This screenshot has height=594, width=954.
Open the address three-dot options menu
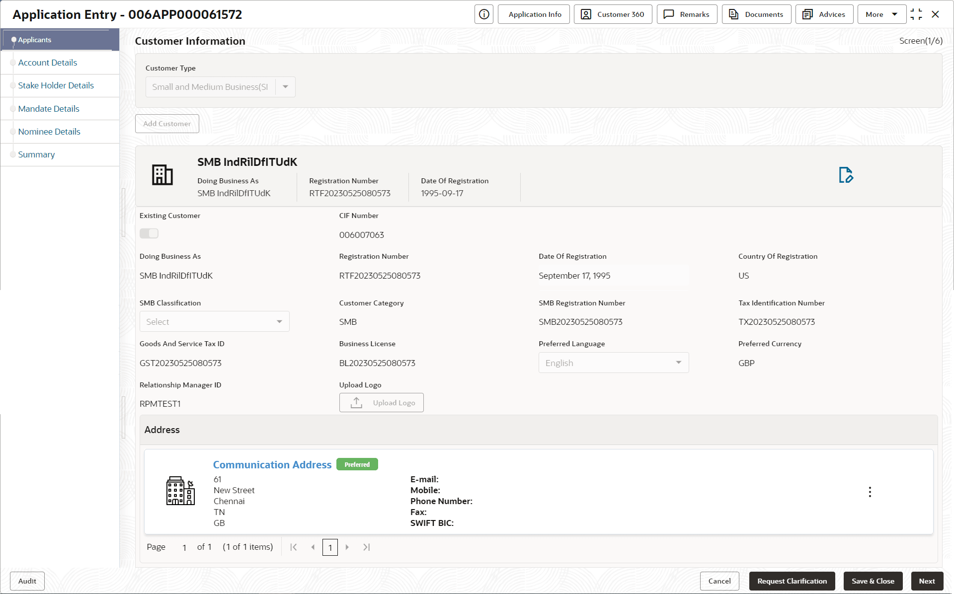870,492
